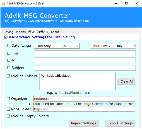Screen dimensions: 142x129
Task: Click the Subject text input field
Action: 85,68
